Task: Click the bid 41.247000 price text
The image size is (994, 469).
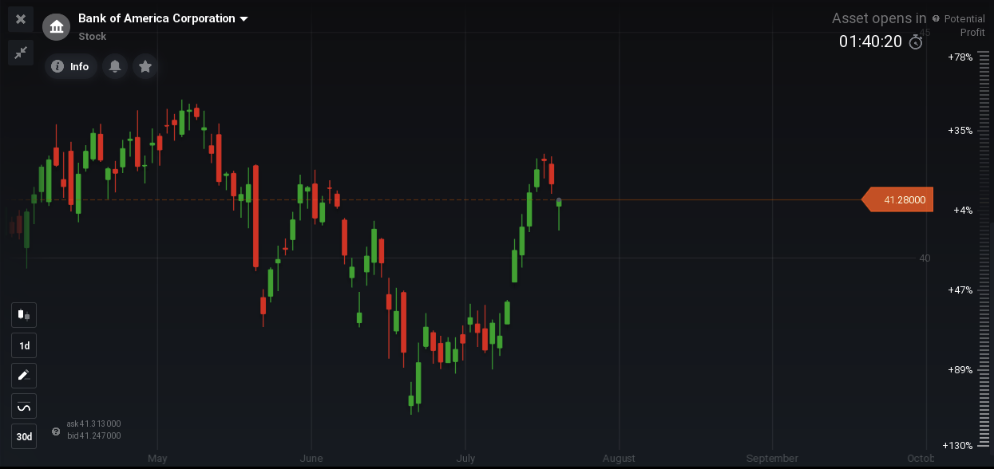Action: click(94, 436)
